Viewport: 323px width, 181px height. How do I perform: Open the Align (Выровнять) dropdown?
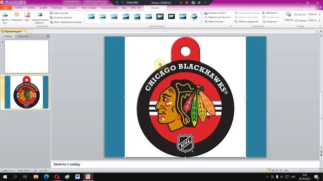click(271, 13)
